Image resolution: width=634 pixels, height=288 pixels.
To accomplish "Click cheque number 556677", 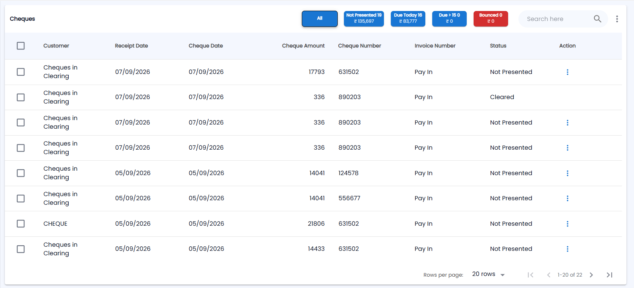I will [x=349, y=198].
